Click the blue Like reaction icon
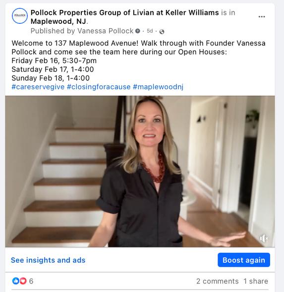 [x=16, y=281]
